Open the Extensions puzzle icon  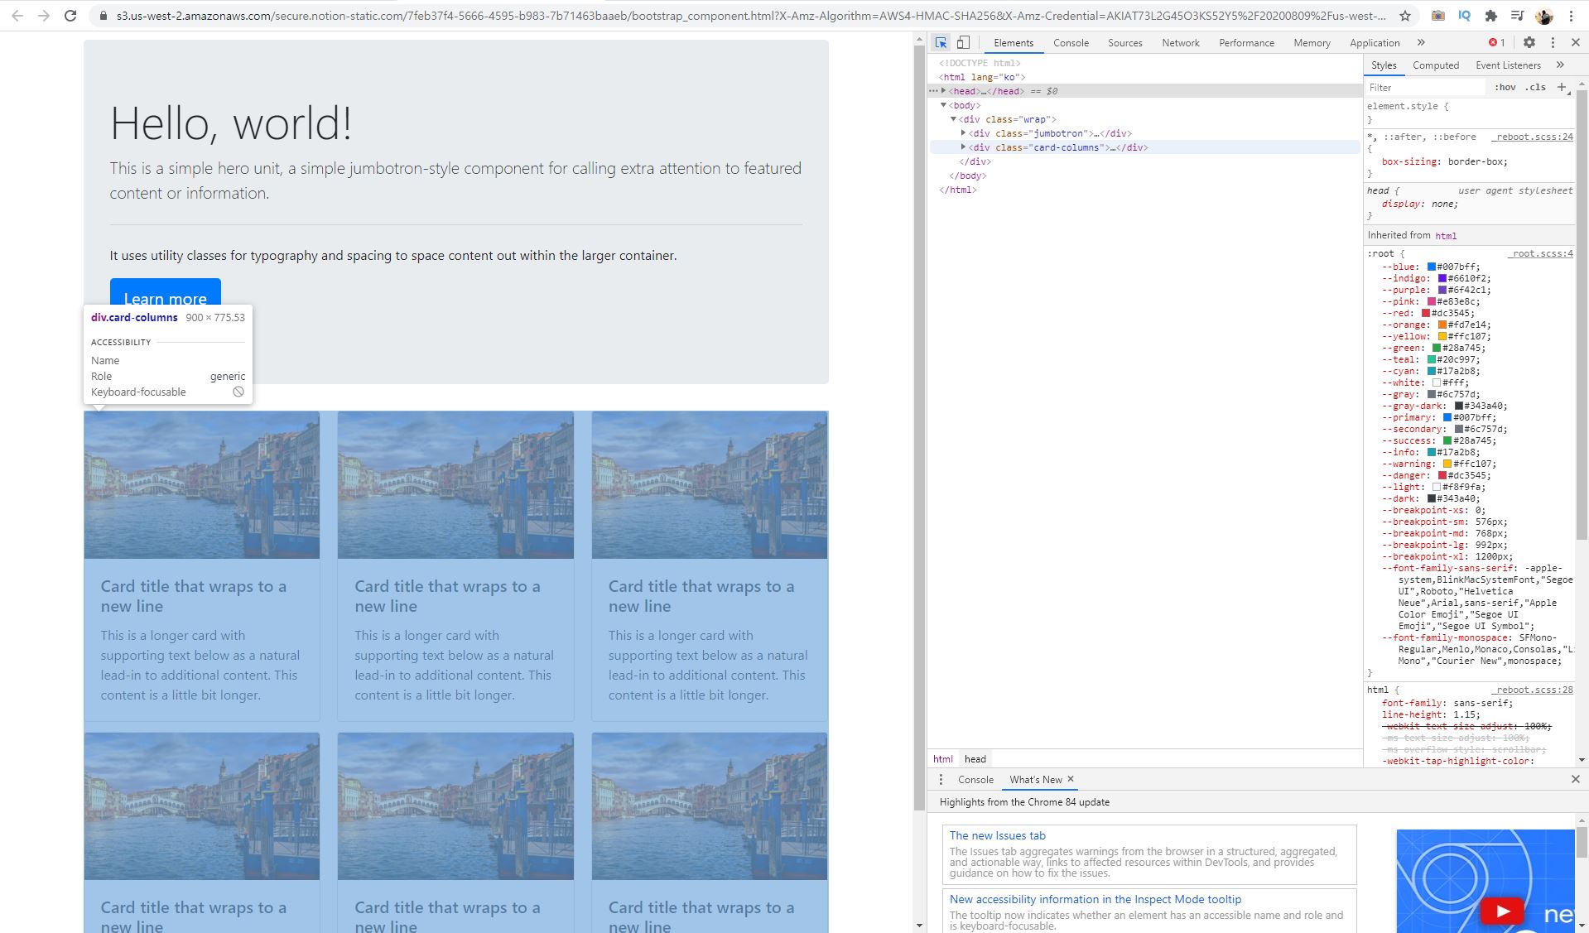click(1491, 16)
